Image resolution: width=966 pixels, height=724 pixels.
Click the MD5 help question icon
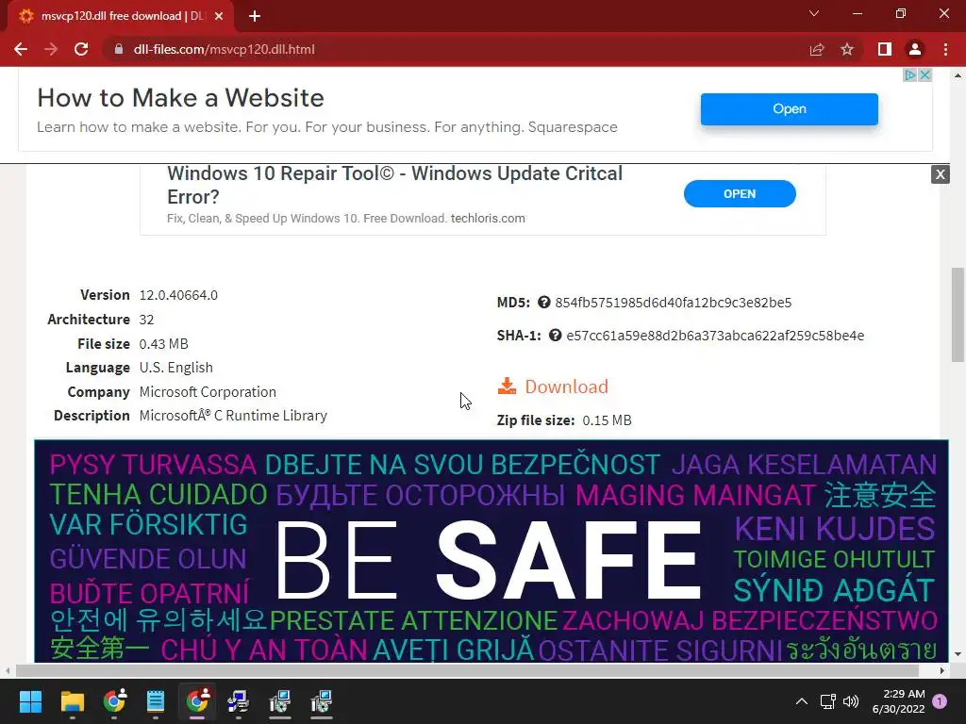click(544, 303)
